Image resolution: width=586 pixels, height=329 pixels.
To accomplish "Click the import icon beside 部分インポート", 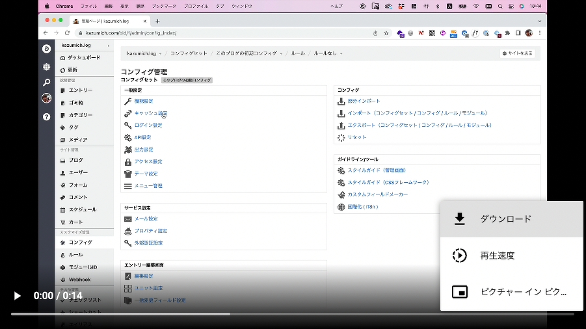I will point(341,101).
